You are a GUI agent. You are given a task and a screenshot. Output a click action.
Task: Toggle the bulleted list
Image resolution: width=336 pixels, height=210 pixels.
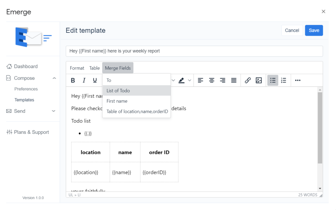pyautogui.click(x=273, y=80)
